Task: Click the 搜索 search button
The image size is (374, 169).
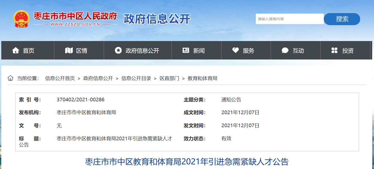Action: tap(342, 19)
